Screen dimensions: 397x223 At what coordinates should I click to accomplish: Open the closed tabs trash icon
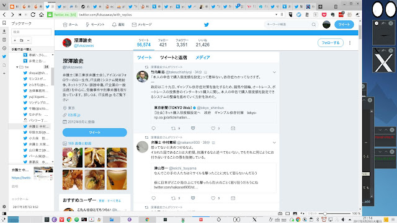coord(336,7)
